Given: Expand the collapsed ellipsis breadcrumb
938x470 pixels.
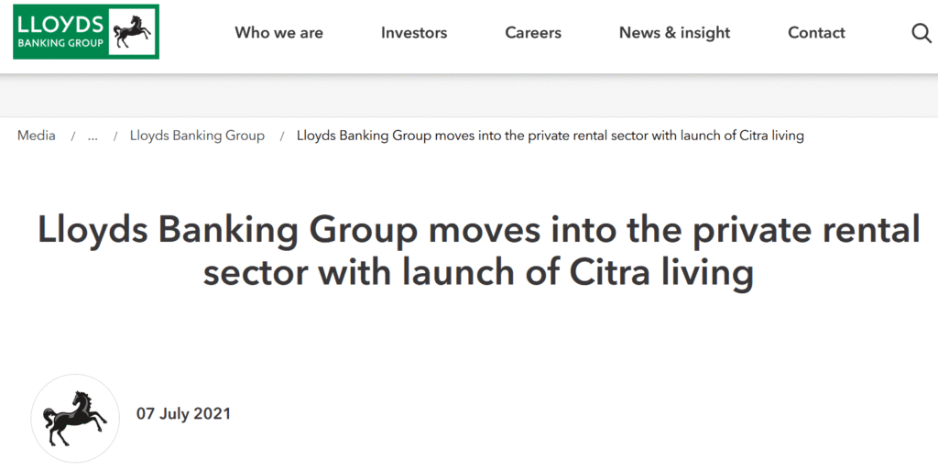Looking at the screenshot, I should (93, 137).
